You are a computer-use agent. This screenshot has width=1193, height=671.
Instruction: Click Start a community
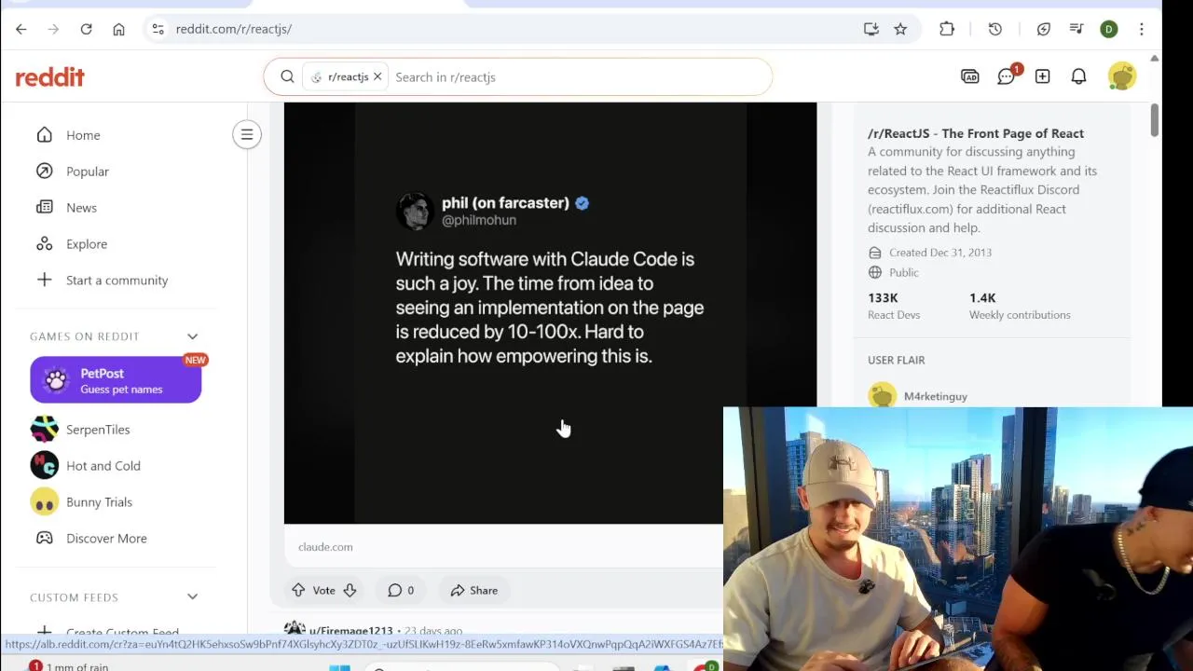(x=116, y=281)
